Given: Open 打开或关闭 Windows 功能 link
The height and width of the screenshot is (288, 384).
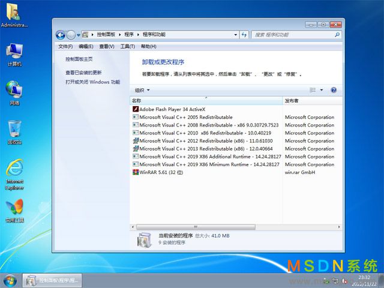Looking at the screenshot, I should (x=92, y=82).
